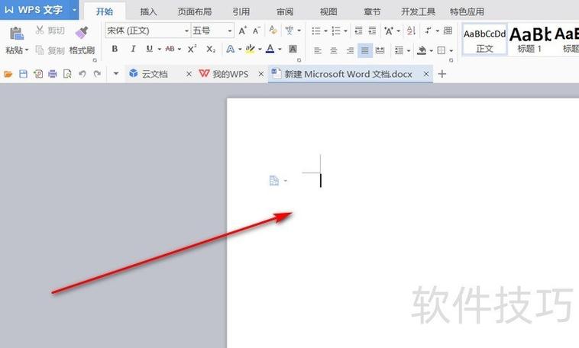This screenshot has height=348, width=579.
Task: Switch to the 视图 ribbon tab
Action: tap(328, 11)
